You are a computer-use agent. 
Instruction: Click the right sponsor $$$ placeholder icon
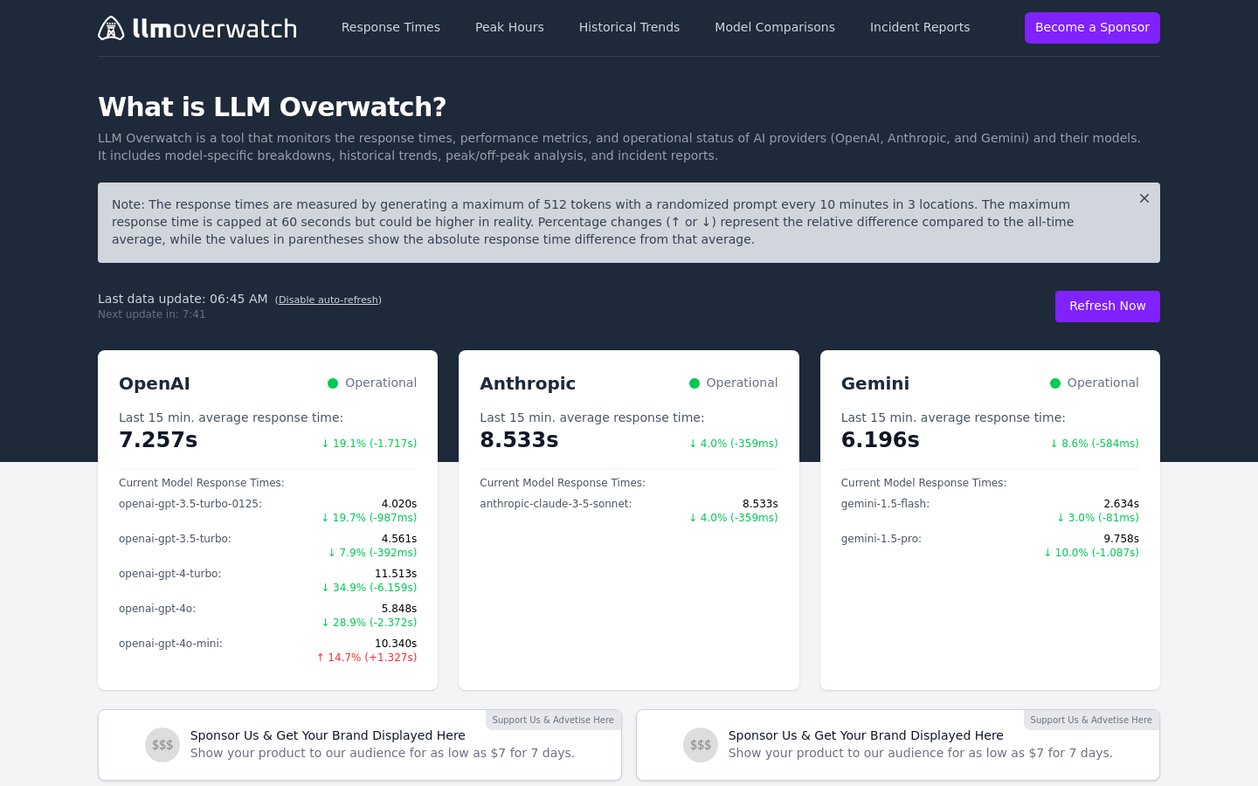701,745
